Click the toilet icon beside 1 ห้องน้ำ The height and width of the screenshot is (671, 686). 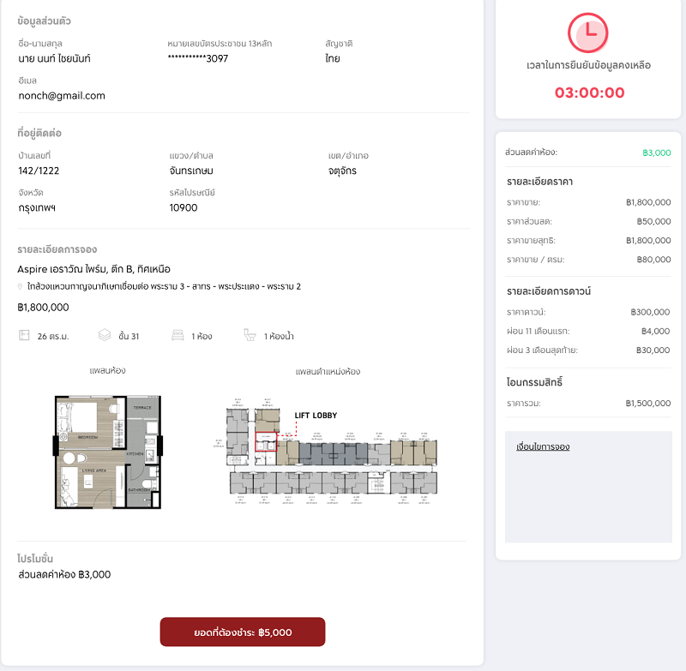pyautogui.click(x=250, y=335)
